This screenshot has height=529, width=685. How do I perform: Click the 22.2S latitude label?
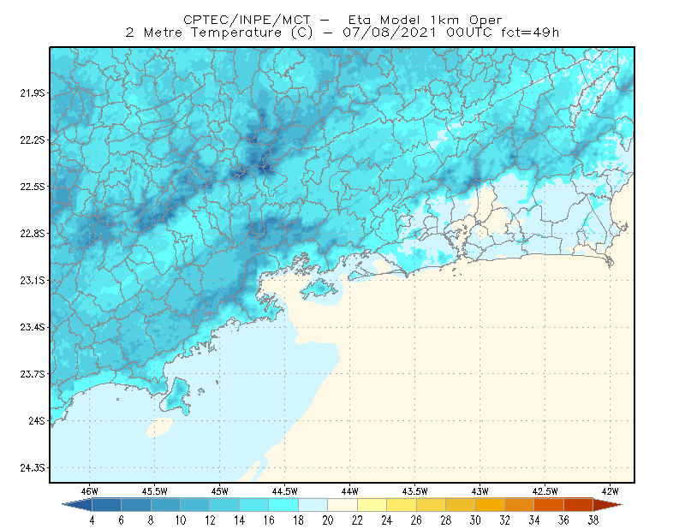tap(33, 140)
